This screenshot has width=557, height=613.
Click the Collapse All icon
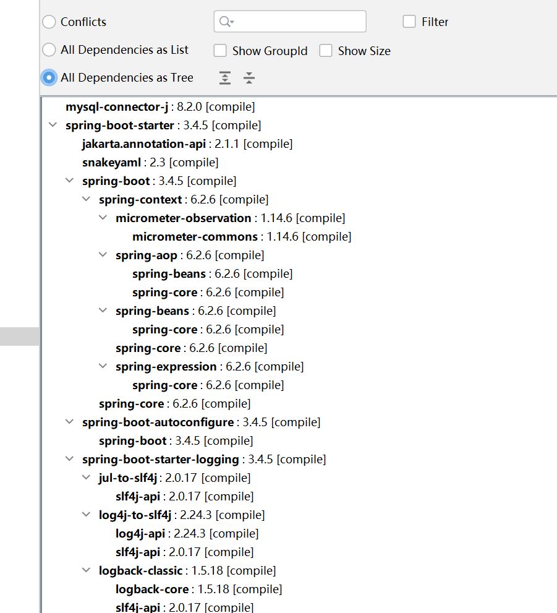(249, 78)
